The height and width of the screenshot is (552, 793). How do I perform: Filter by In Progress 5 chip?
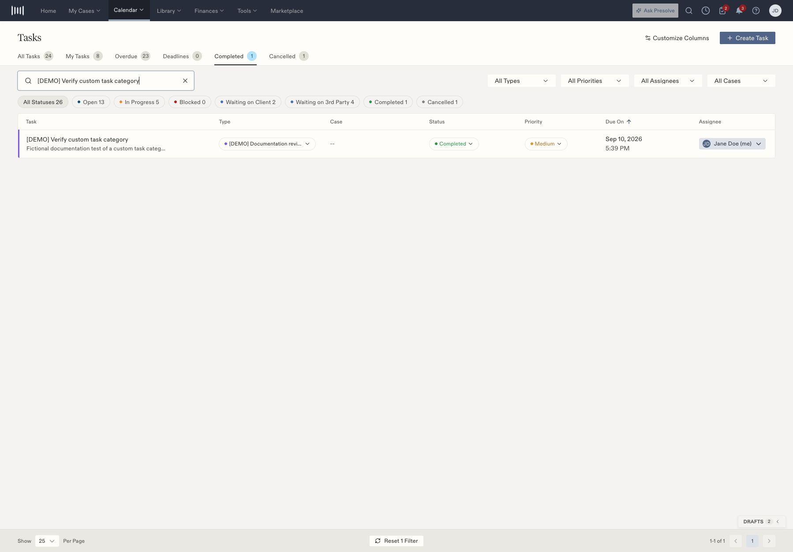coord(139,102)
